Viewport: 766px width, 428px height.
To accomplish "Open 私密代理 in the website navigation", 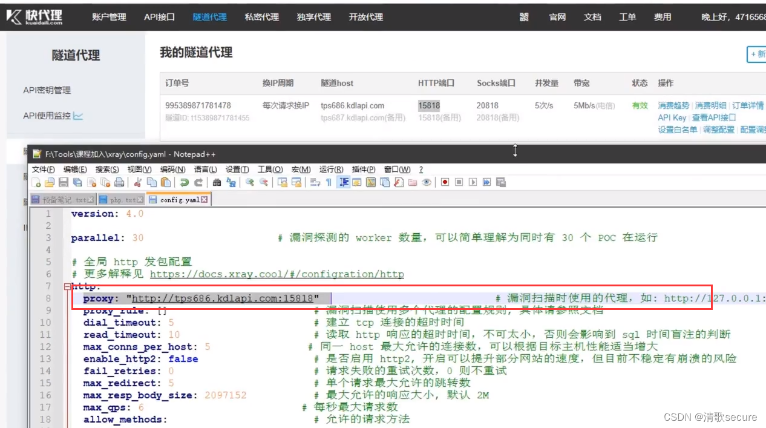I will [262, 17].
